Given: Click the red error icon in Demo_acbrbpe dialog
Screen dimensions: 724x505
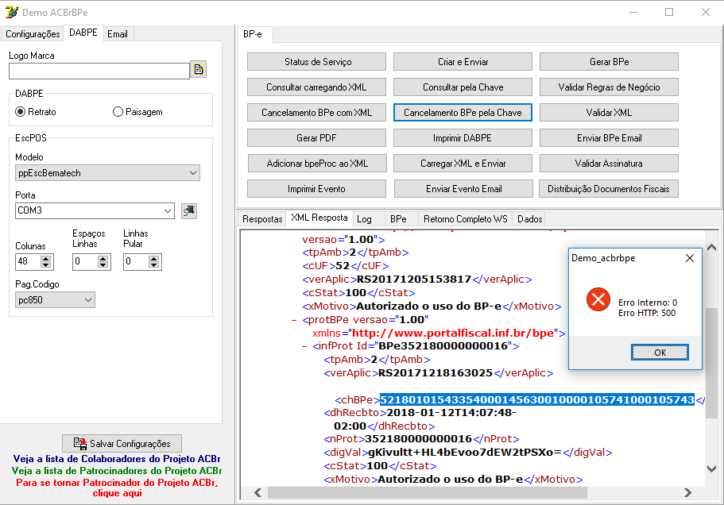Looking at the screenshot, I should [x=598, y=299].
